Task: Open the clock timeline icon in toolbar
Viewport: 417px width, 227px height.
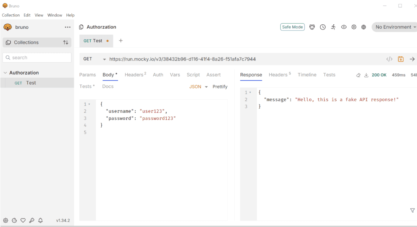Action: click(323, 27)
